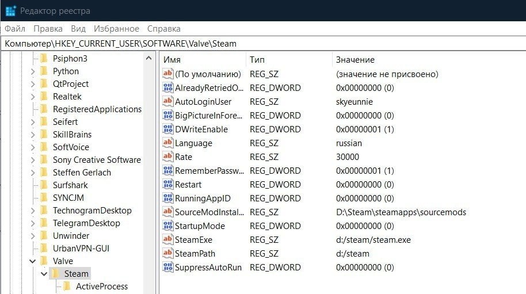This screenshot has height=294, width=526.
Task: Select the Surfshark key in tree
Action: click(70, 185)
